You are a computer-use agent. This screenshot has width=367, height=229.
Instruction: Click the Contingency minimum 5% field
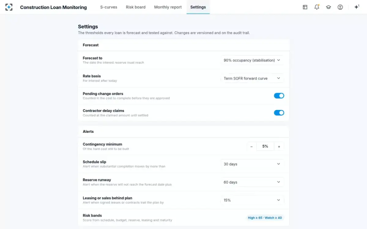click(265, 147)
